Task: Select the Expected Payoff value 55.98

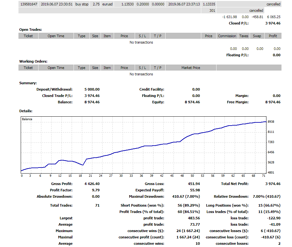Action: (x=195, y=190)
